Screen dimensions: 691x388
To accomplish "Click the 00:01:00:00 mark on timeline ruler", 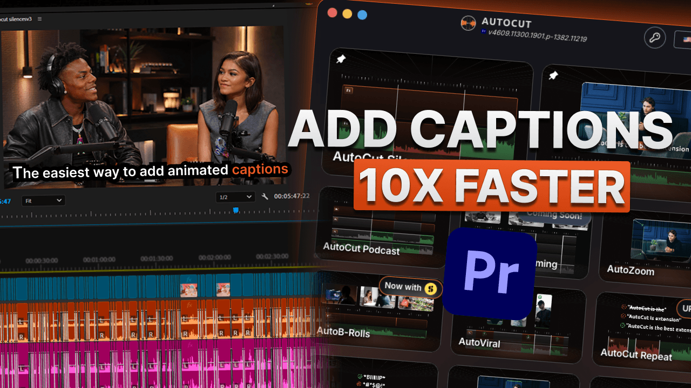I will [x=99, y=259].
